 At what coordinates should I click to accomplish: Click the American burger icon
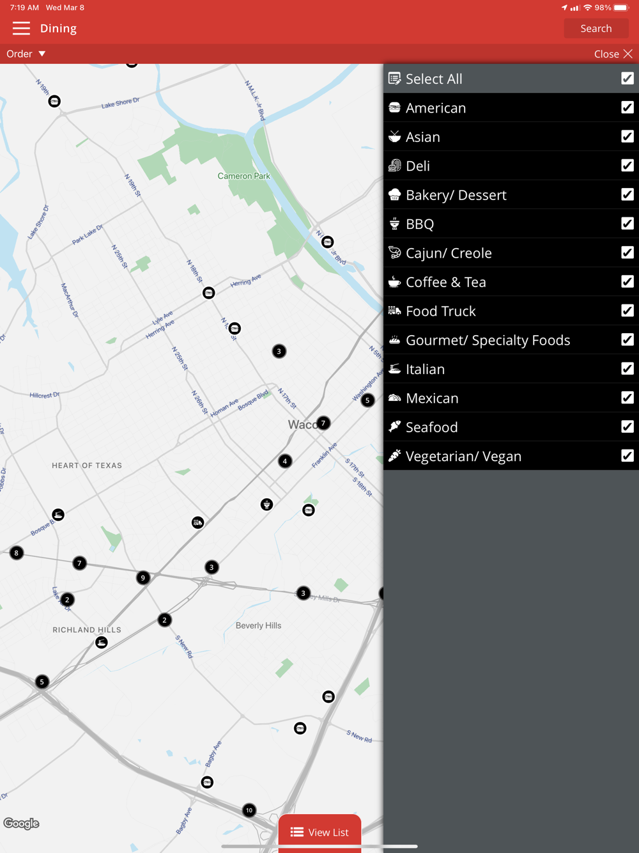click(395, 107)
